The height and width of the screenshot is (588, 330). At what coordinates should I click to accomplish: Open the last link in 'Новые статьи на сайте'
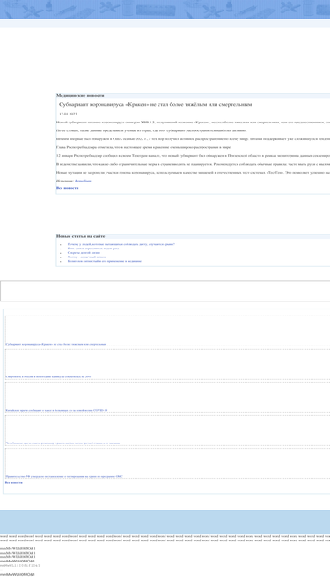[x=105, y=261]
